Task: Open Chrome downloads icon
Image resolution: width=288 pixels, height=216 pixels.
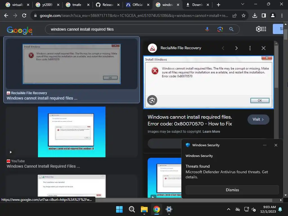Action: pyautogui.click(x=255, y=16)
